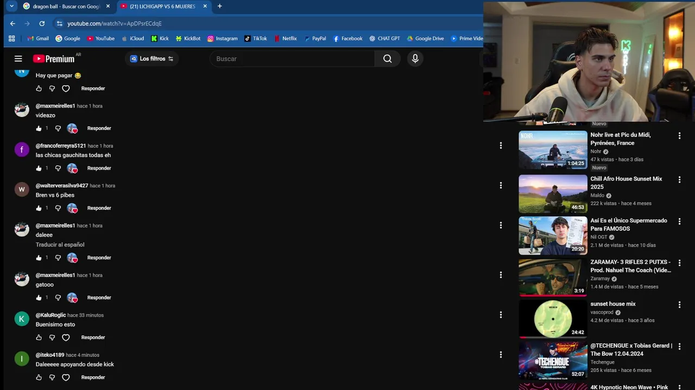Open the YouTube hamburger guide menu

[x=18, y=58]
